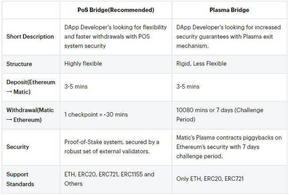Select the Structure row label

[19, 64]
